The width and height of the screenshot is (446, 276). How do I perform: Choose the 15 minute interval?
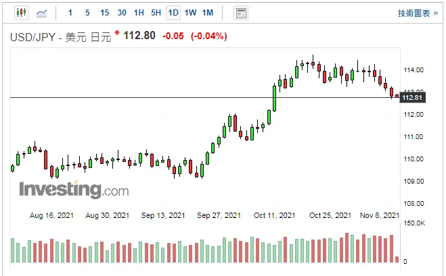click(x=104, y=13)
